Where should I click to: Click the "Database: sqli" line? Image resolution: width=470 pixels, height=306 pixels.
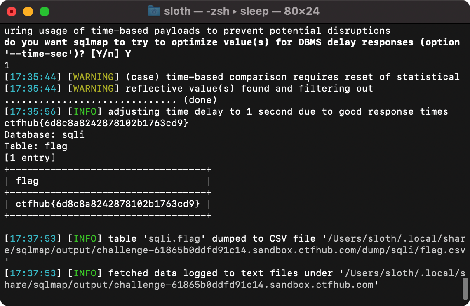[x=44, y=134]
